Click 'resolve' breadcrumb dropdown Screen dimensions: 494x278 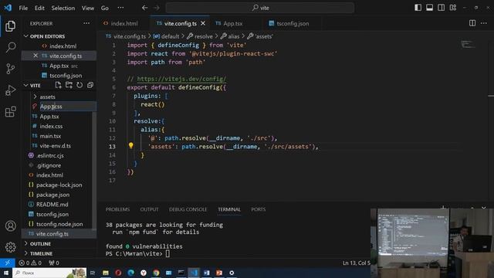click(x=200, y=36)
